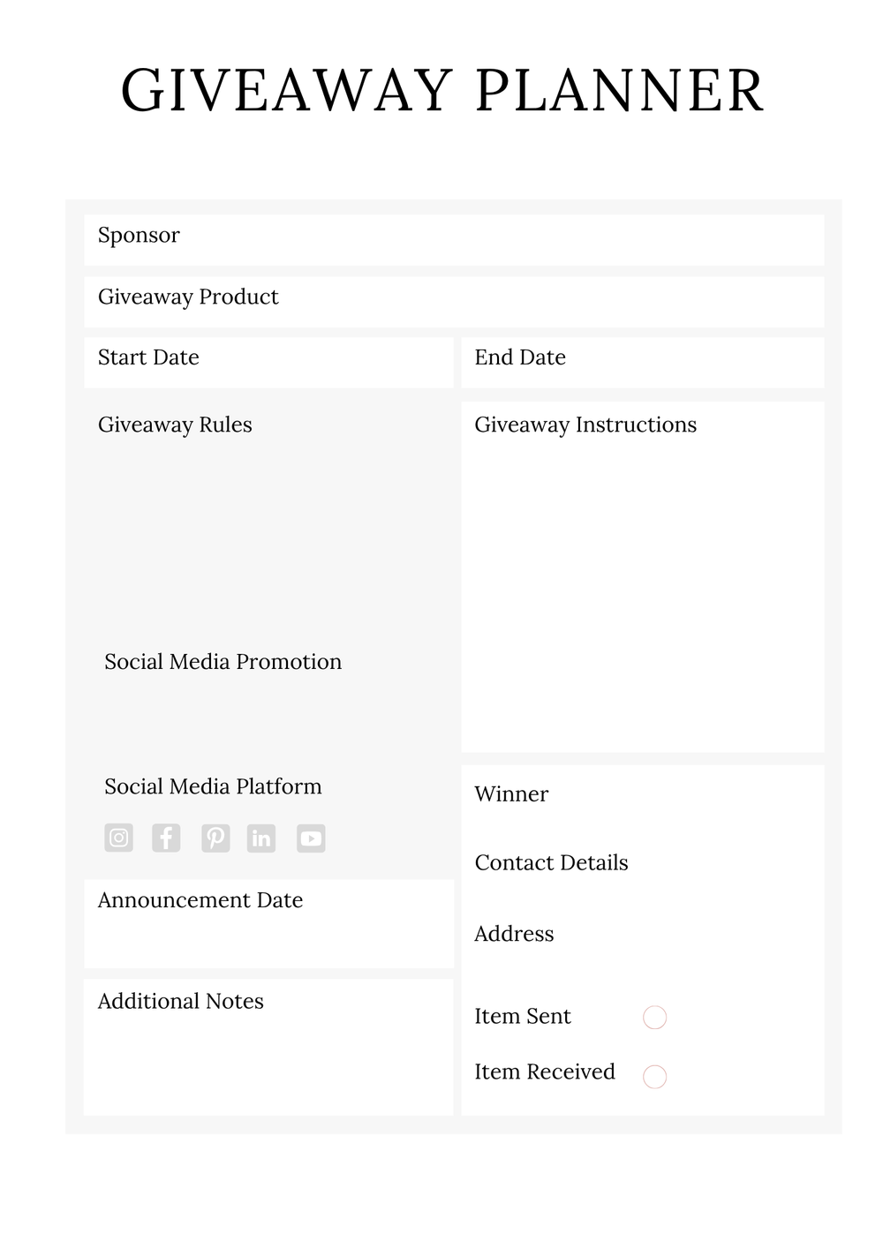Check the Item Received circle
The height and width of the screenshot is (1248, 883).
(654, 1076)
